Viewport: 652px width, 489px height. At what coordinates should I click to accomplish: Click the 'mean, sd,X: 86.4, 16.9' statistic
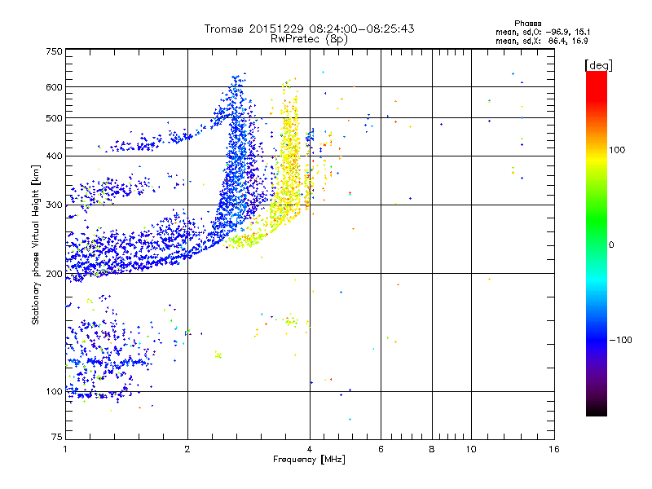point(542,42)
